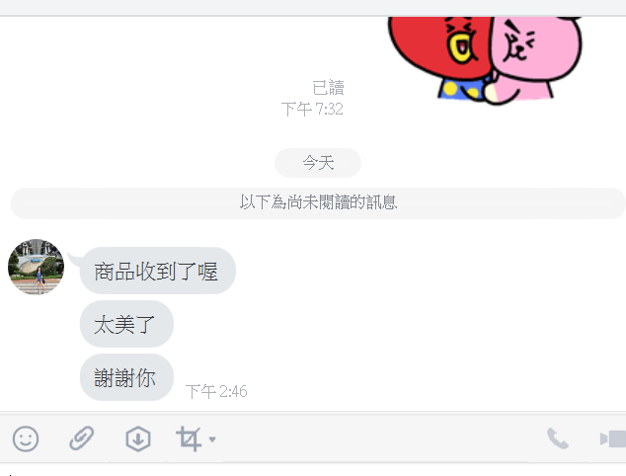Viewport: 626px width, 476px height.
Task: Open the sender's profile picture
Action: pyautogui.click(x=36, y=268)
